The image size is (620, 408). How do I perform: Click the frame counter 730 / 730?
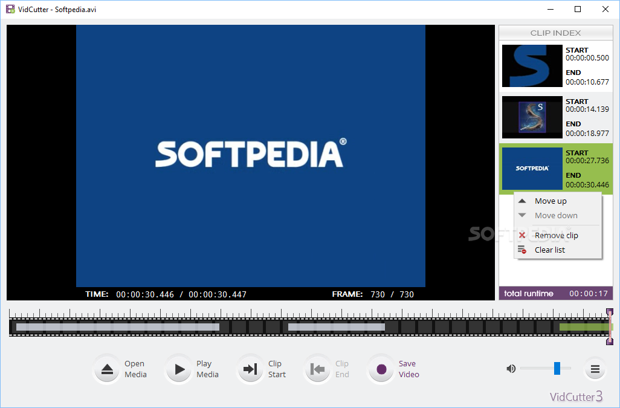392,294
